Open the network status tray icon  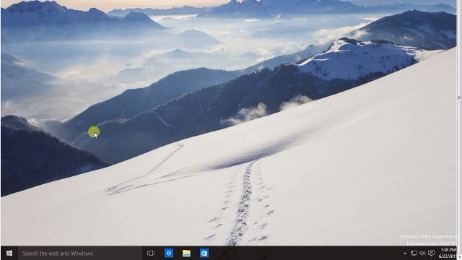(x=414, y=253)
